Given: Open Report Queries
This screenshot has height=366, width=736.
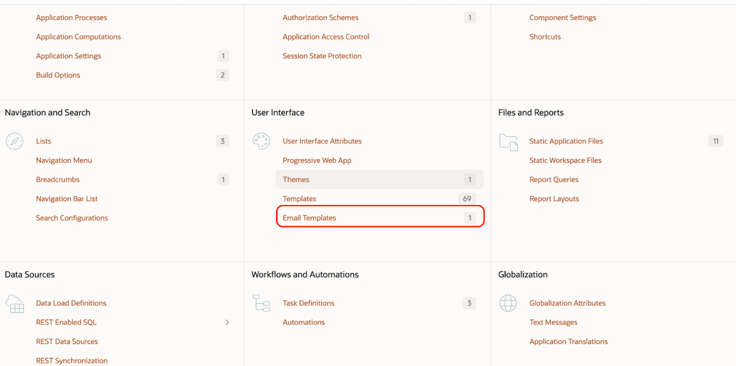Looking at the screenshot, I should coord(554,179).
